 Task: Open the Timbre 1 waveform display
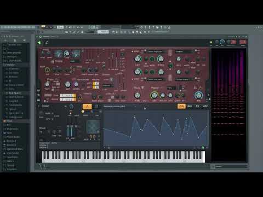coord(59,54)
